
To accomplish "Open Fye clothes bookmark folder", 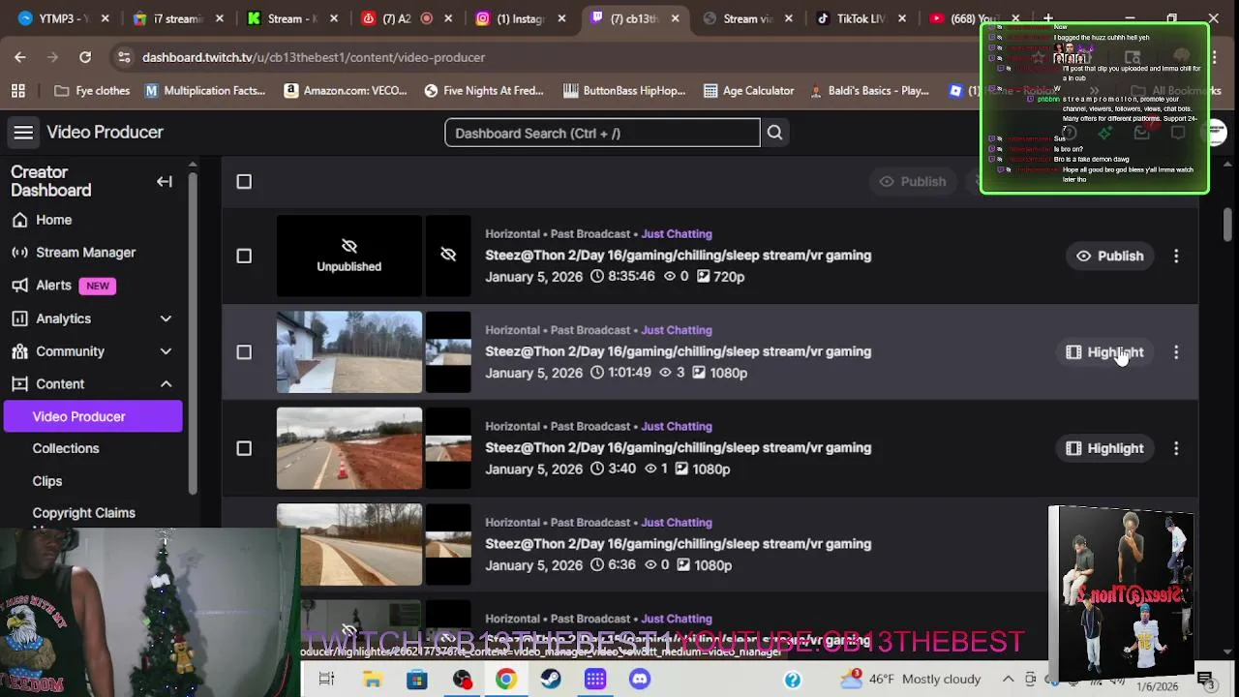I will coord(92,91).
